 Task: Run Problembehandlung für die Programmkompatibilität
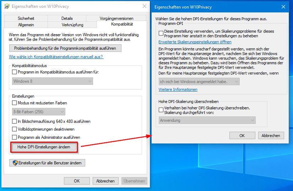[x=65, y=48]
